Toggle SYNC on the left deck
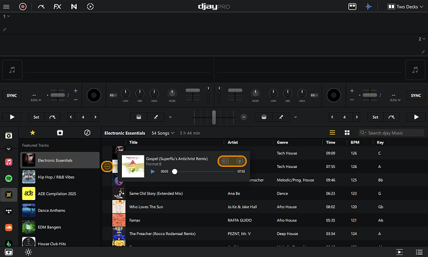The height and width of the screenshot is (257, 428). (12, 96)
